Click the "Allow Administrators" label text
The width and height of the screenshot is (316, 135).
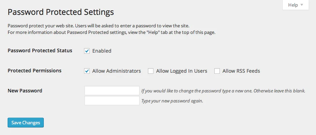click(116, 71)
